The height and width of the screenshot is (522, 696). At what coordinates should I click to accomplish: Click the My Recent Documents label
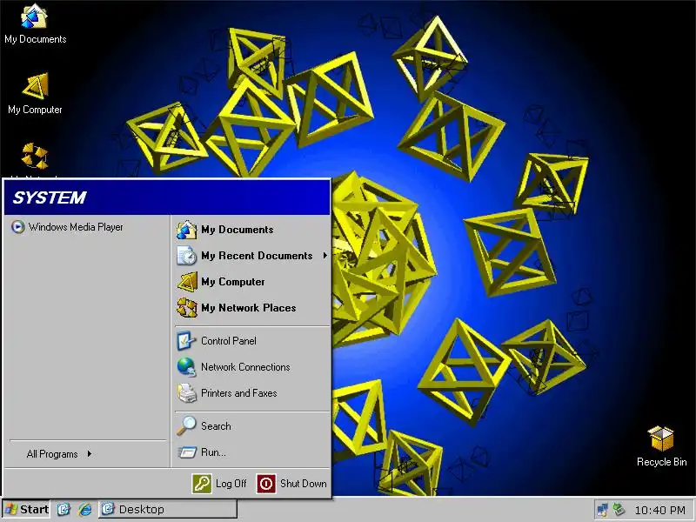(257, 256)
